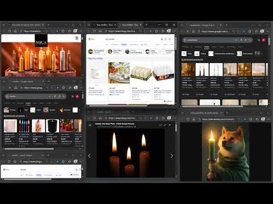The image size is (273, 204).
Task: Select the first 'buy candles' browser tab
Action: click(x=104, y=25)
